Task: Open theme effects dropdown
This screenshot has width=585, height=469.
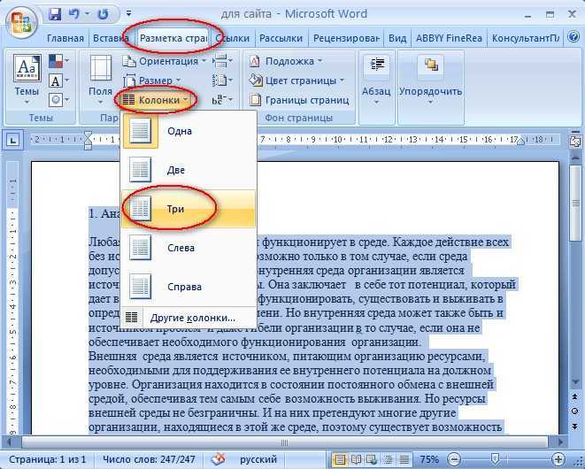Action: pos(59,100)
